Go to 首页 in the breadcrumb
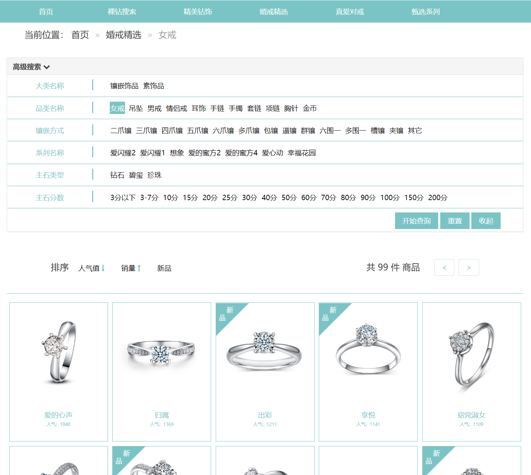 (x=80, y=35)
